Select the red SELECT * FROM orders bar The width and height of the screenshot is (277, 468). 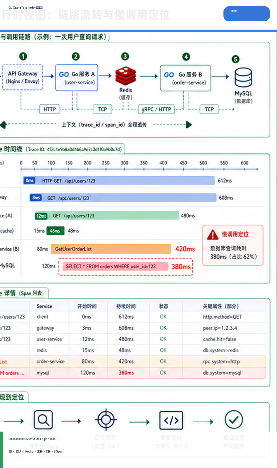[x=116, y=267]
